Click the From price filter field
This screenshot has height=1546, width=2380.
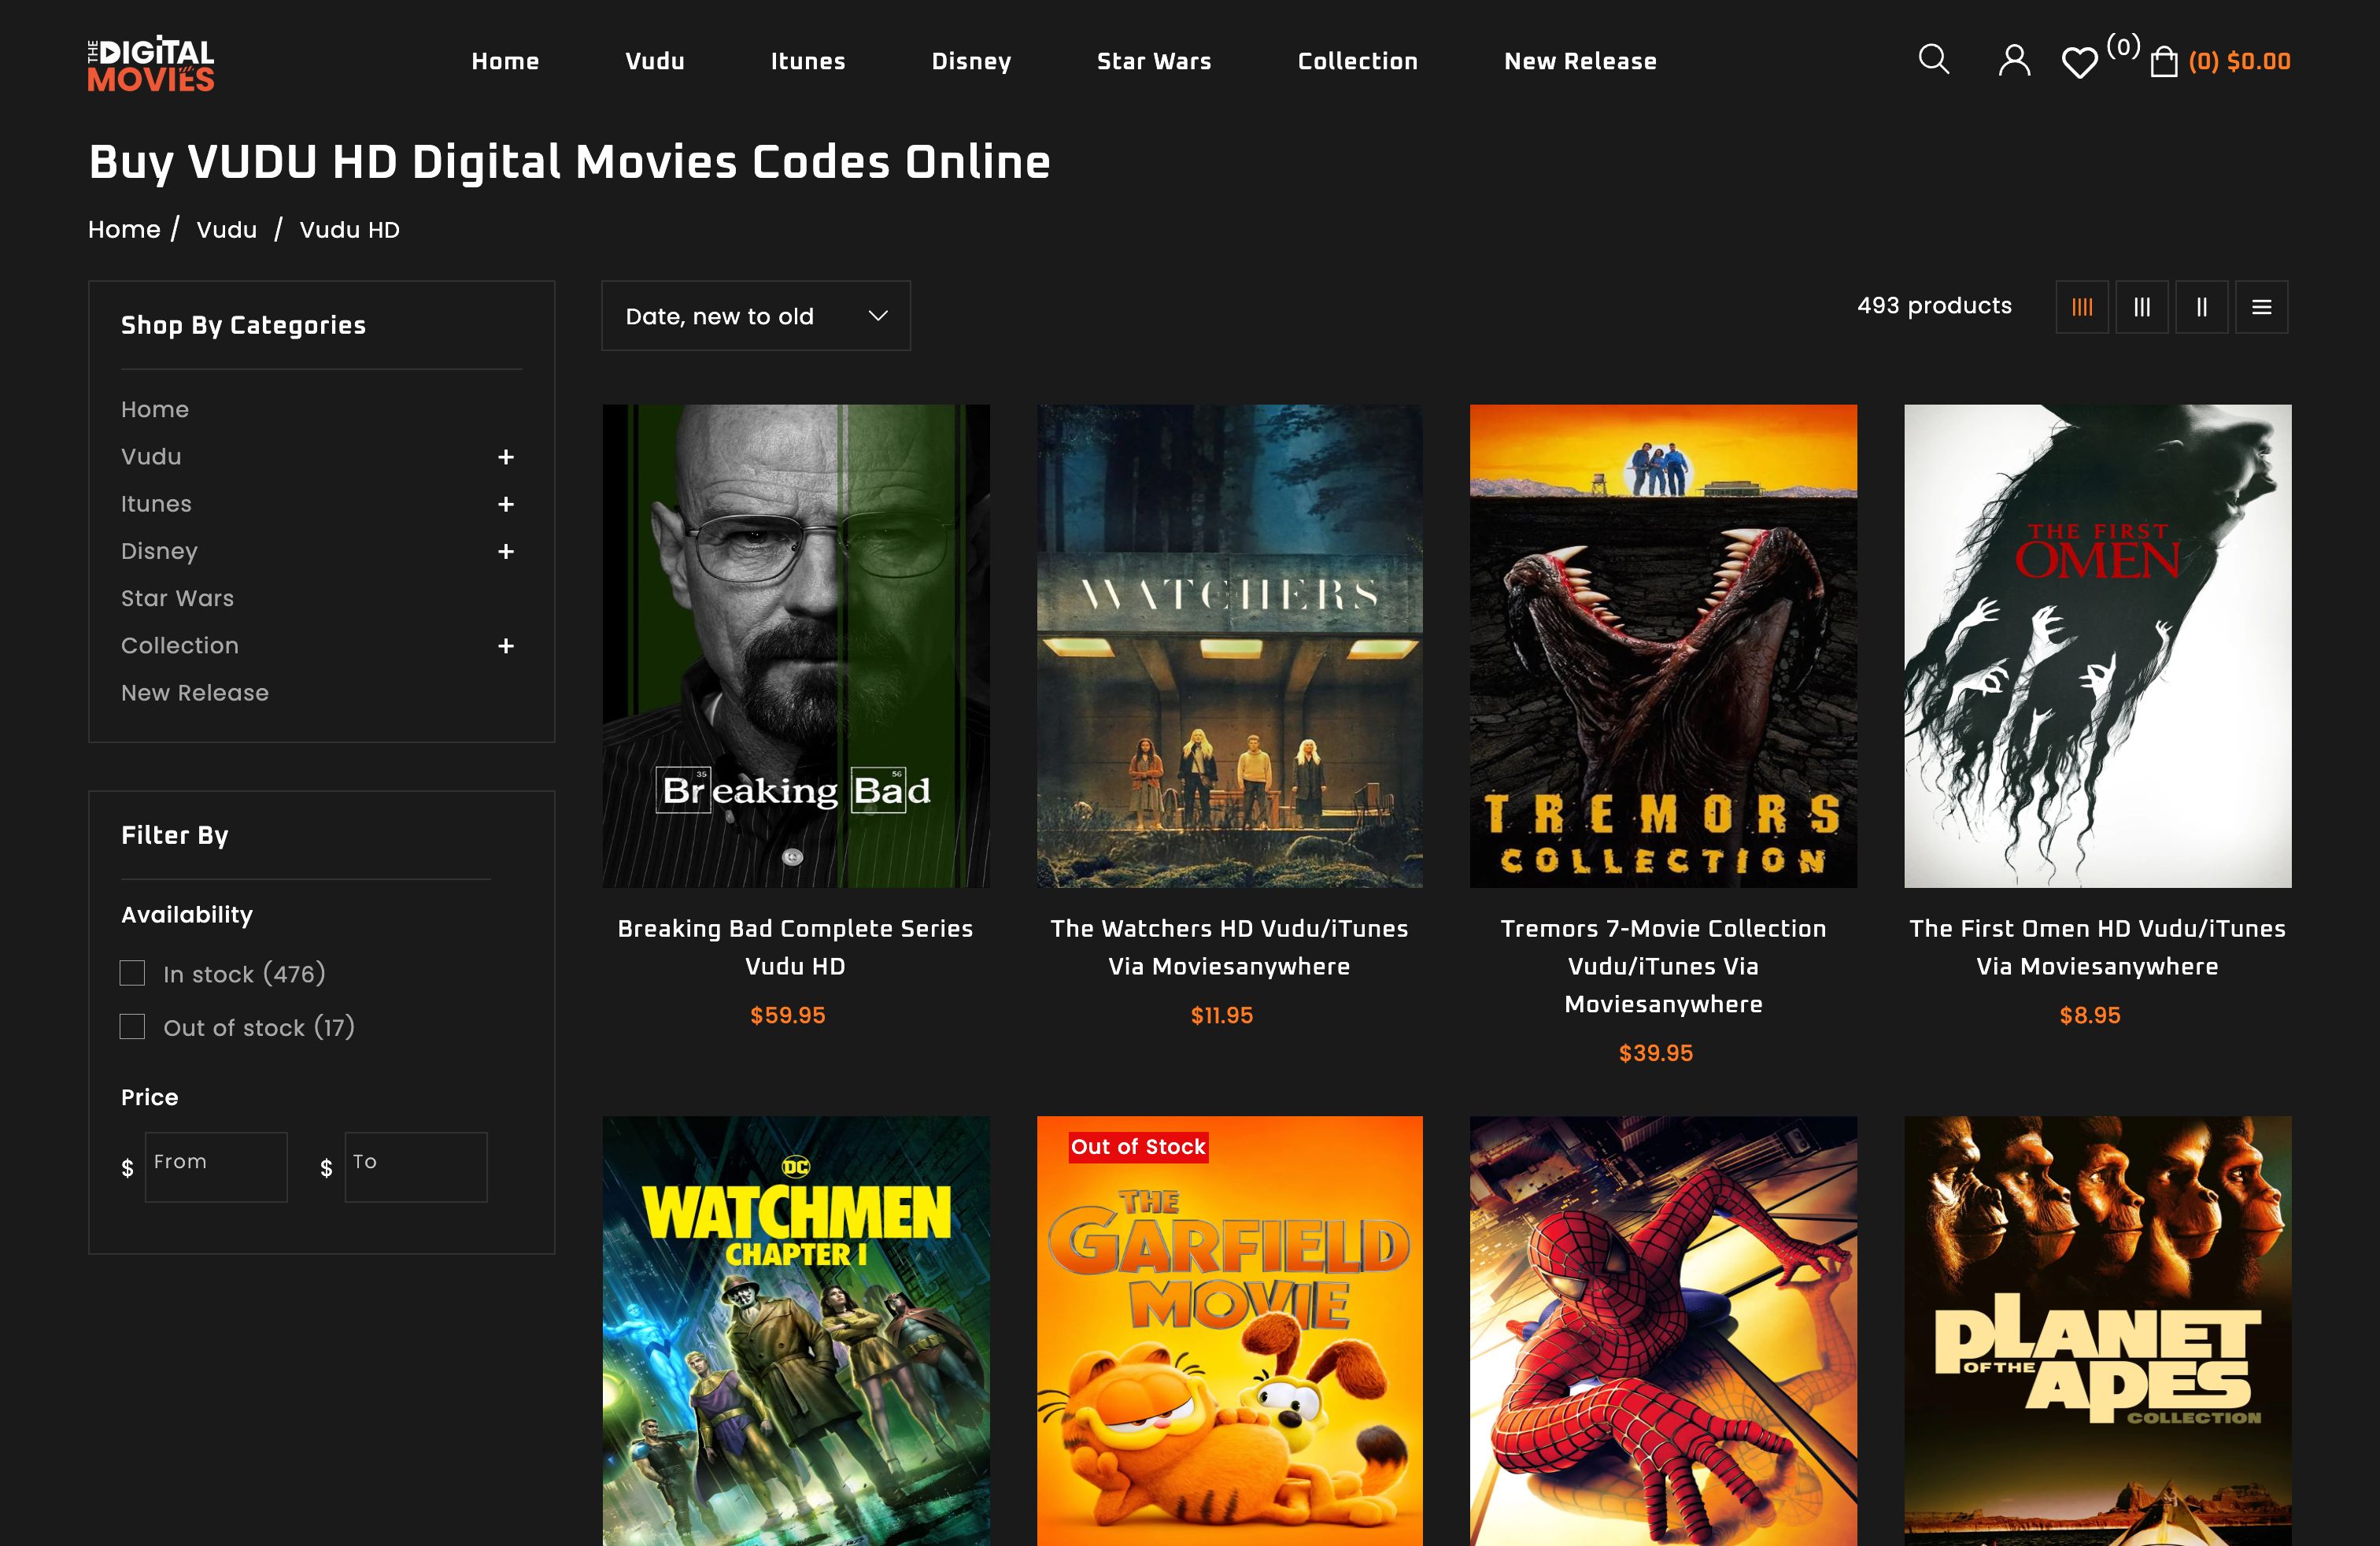tap(215, 1166)
